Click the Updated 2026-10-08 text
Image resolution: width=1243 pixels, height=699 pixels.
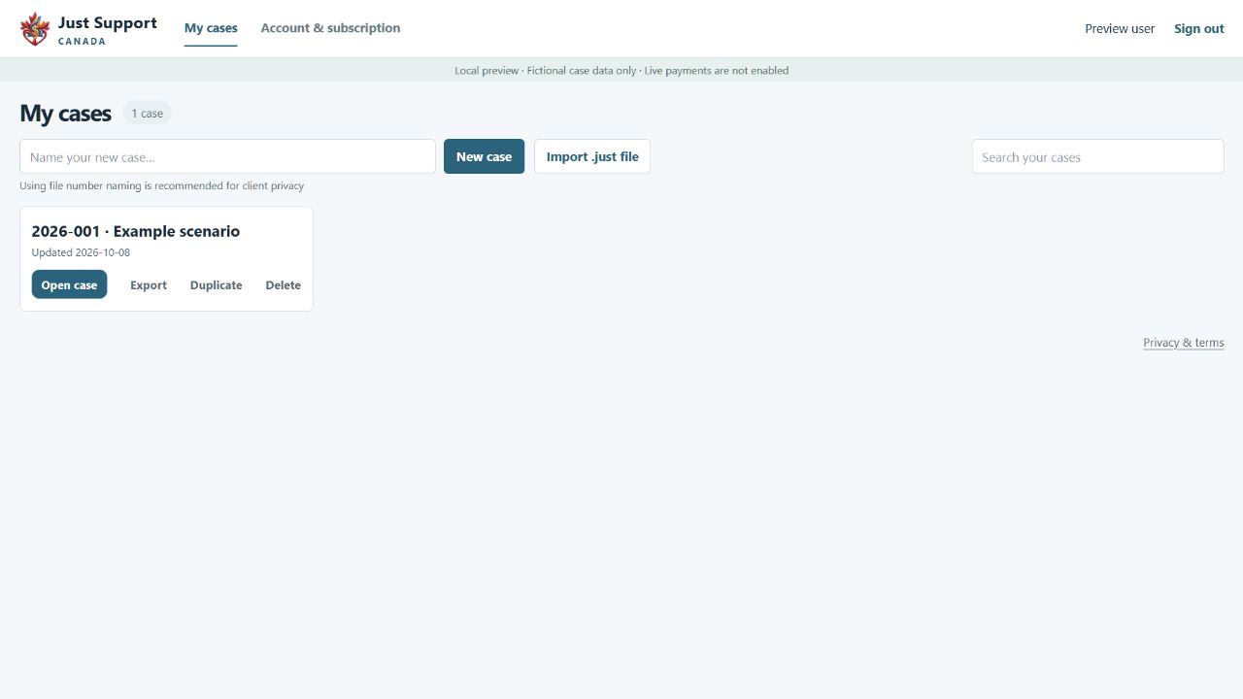click(81, 252)
